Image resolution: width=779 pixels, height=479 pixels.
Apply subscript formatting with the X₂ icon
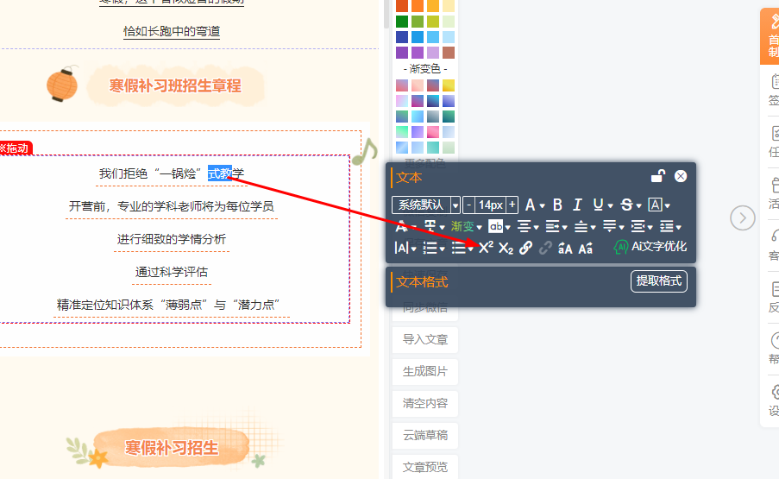click(x=506, y=248)
